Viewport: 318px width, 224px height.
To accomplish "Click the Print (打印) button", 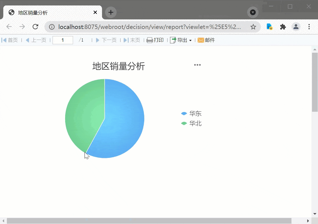I will (x=155, y=40).
